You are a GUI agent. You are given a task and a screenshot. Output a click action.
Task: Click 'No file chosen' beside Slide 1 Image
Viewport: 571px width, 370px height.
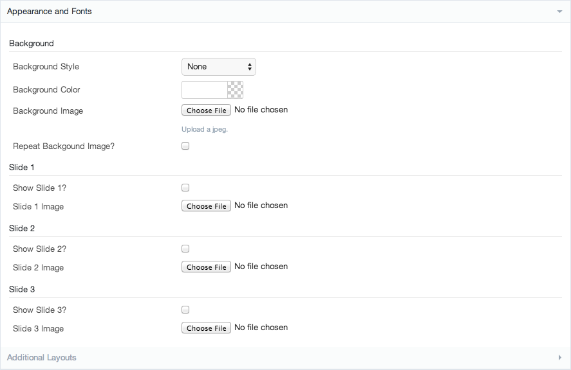click(x=261, y=206)
